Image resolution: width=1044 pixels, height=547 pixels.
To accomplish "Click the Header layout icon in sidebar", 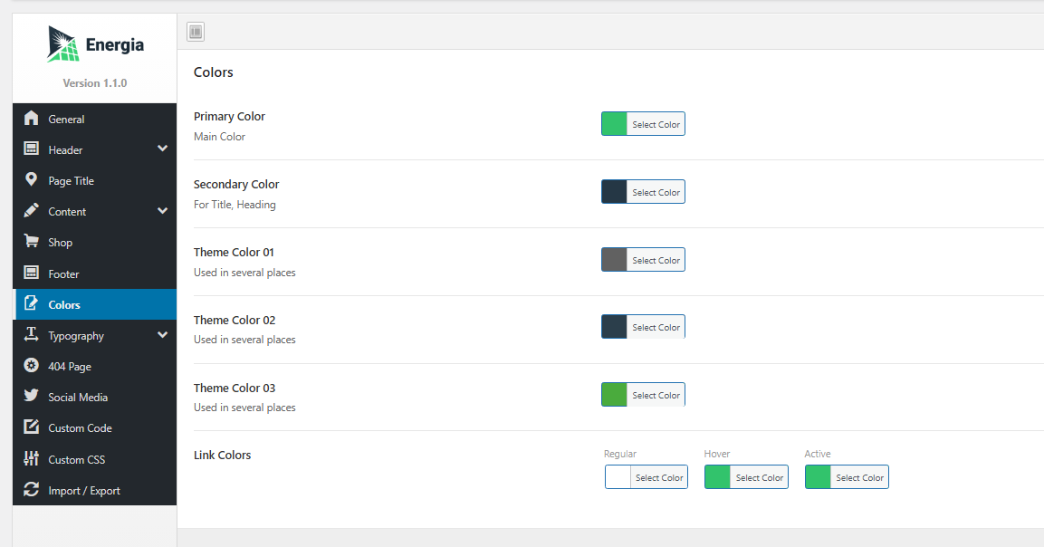I will click(x=31, y=149).
